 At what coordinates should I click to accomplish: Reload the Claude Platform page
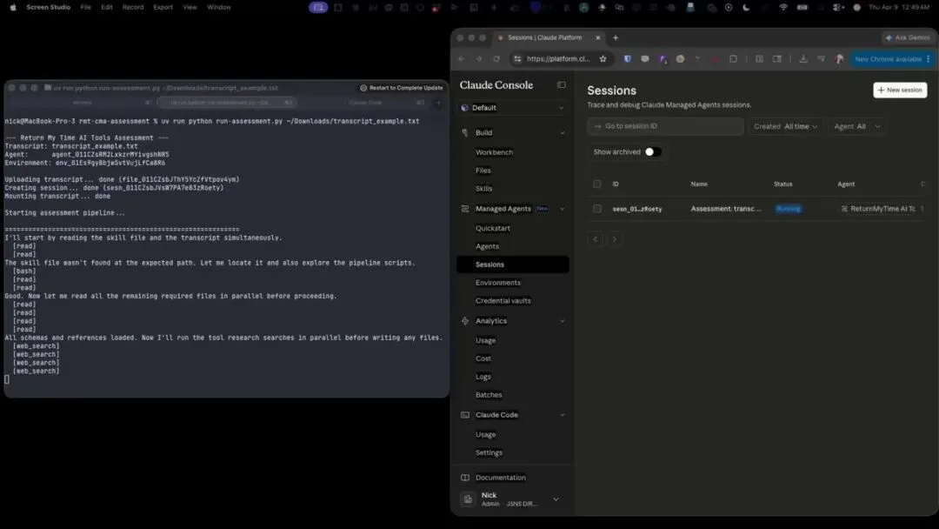[x=496, y=59]
